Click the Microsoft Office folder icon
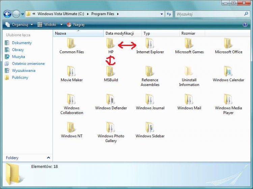 (228, 43)
